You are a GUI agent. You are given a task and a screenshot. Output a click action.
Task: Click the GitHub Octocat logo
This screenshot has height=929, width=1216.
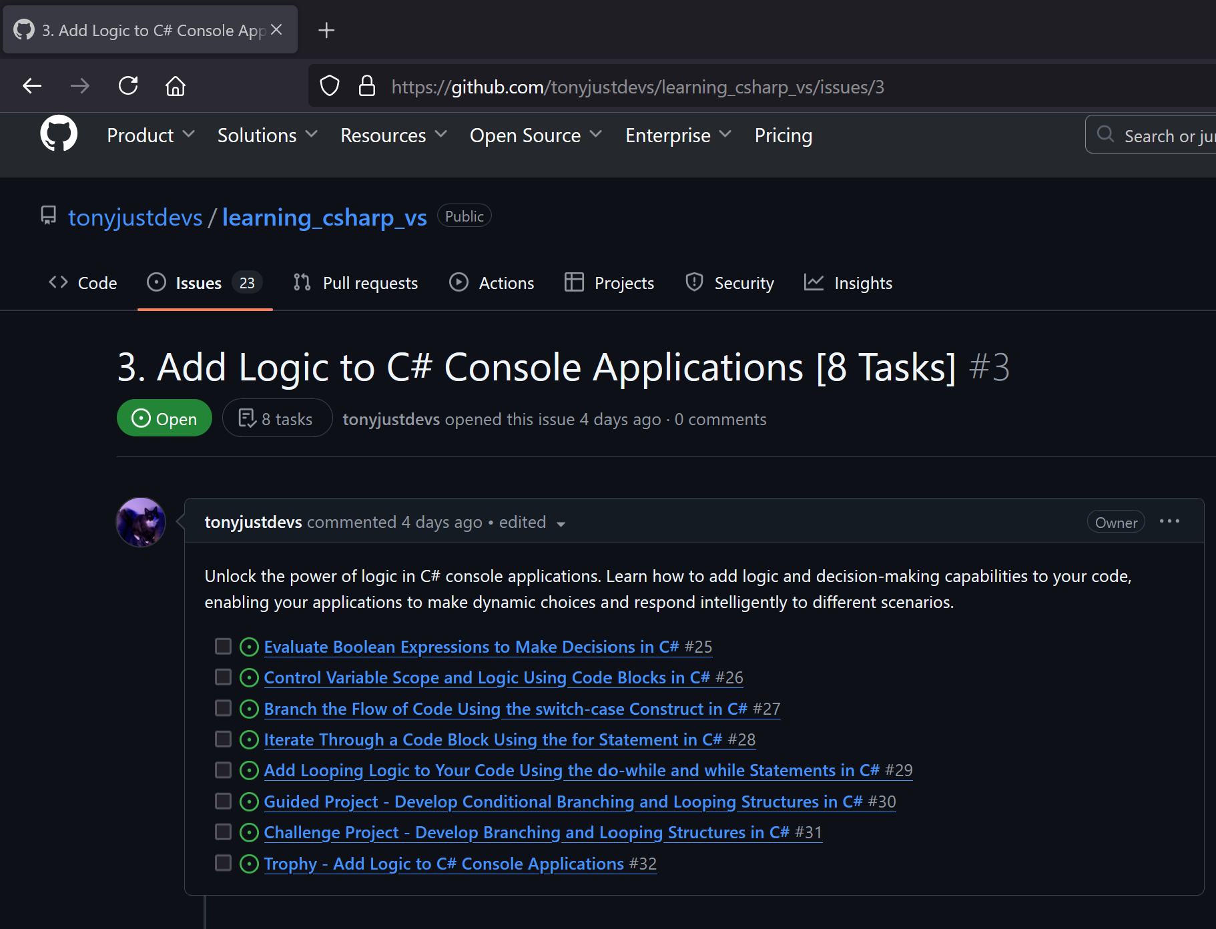pos(59,133)
